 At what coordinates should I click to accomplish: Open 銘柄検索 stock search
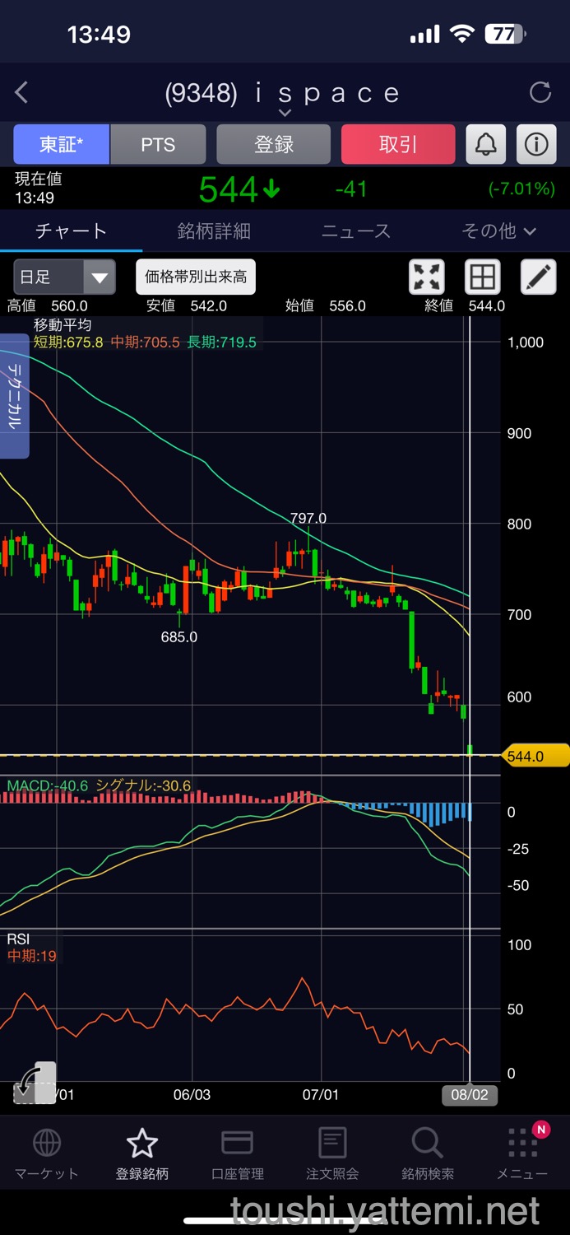[427, 1154]
